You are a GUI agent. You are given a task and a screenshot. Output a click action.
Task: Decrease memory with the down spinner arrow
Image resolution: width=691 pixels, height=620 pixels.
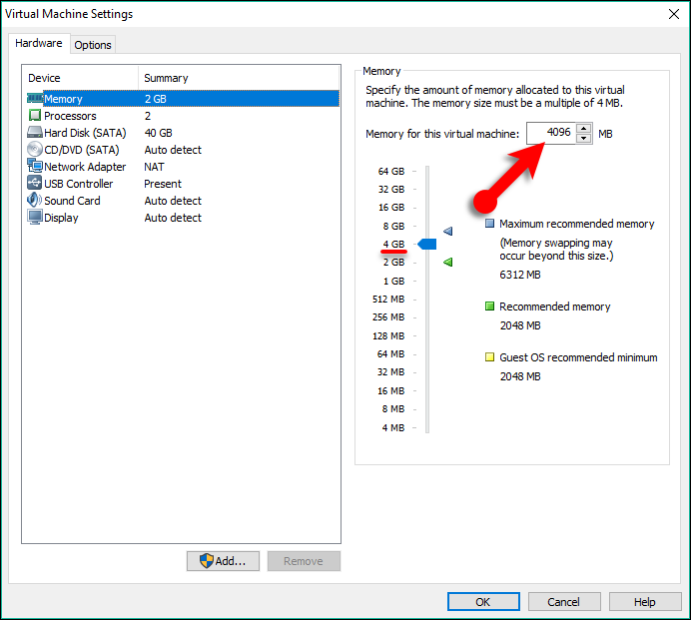583,138
